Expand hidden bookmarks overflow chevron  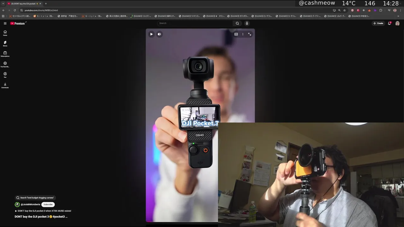click(398, 16)
